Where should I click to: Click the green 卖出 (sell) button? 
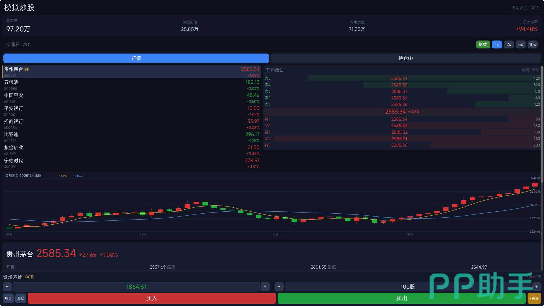coord(402,298)
